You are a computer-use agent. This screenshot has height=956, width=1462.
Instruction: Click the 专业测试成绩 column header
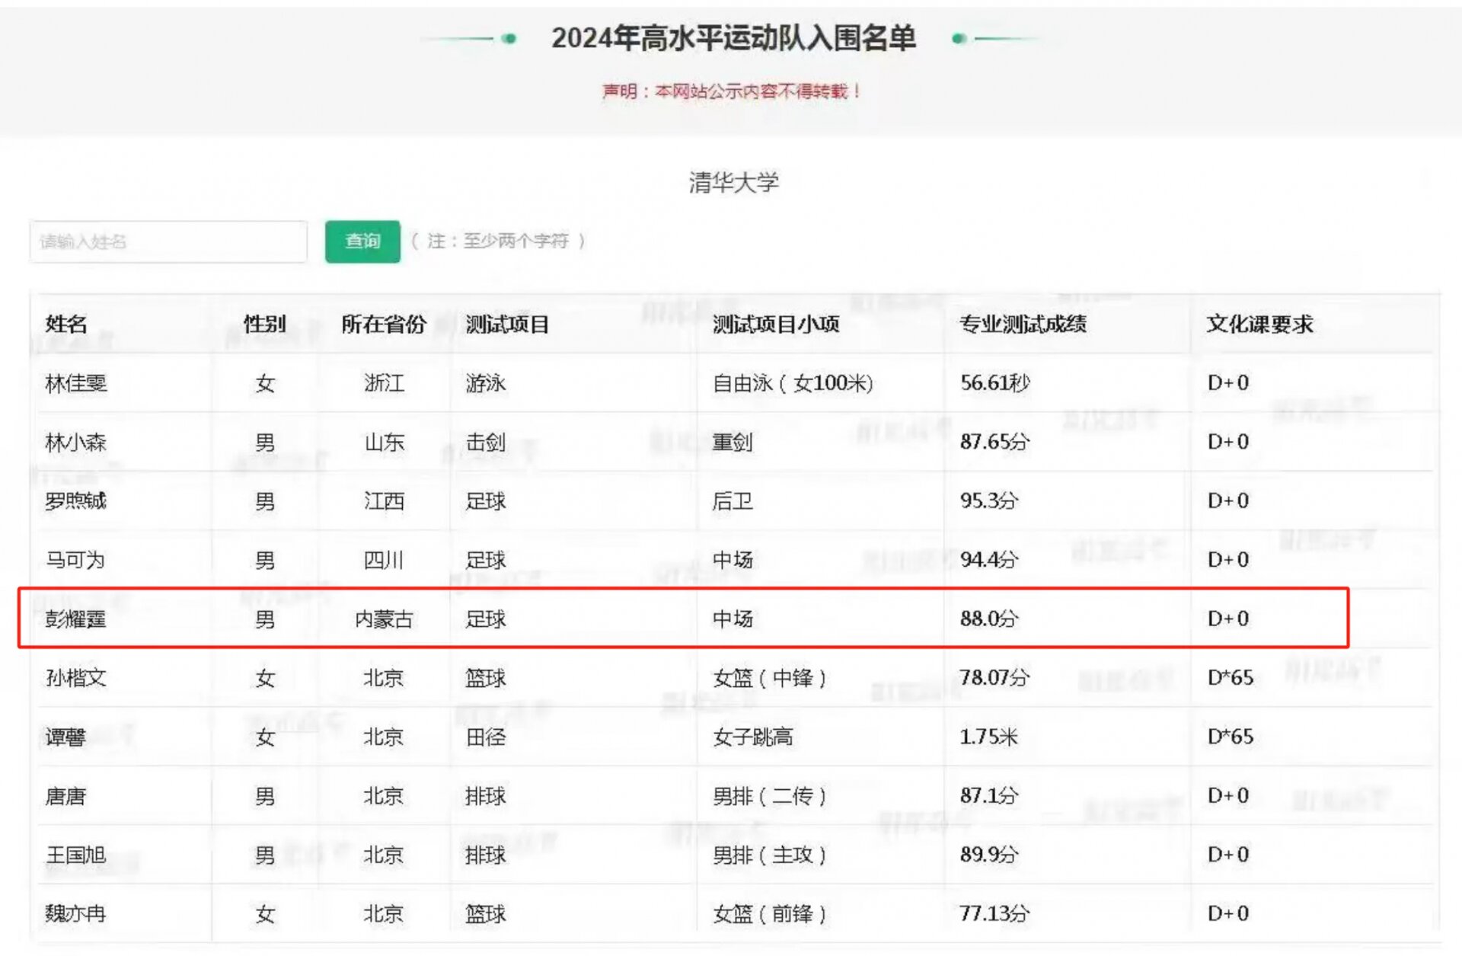[1023, 325]
